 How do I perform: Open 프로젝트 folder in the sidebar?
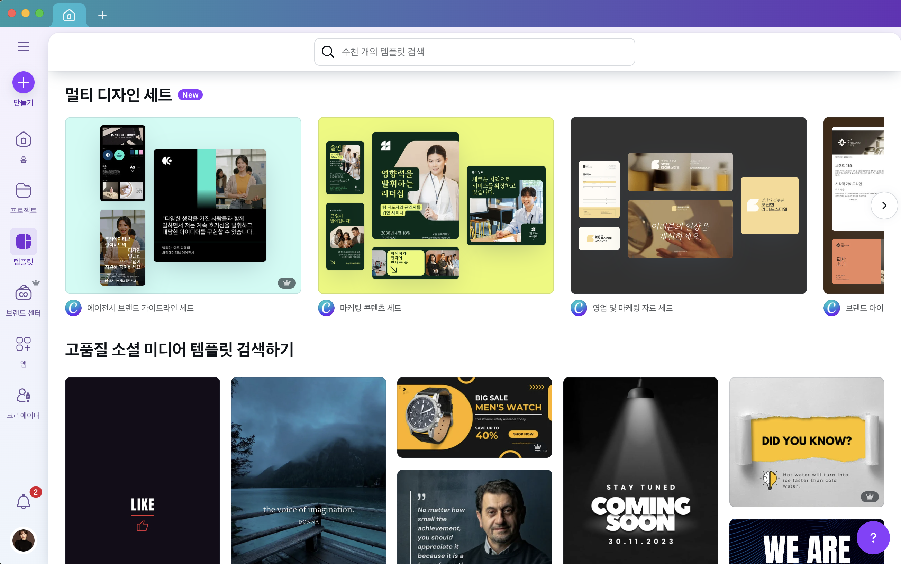23,198
